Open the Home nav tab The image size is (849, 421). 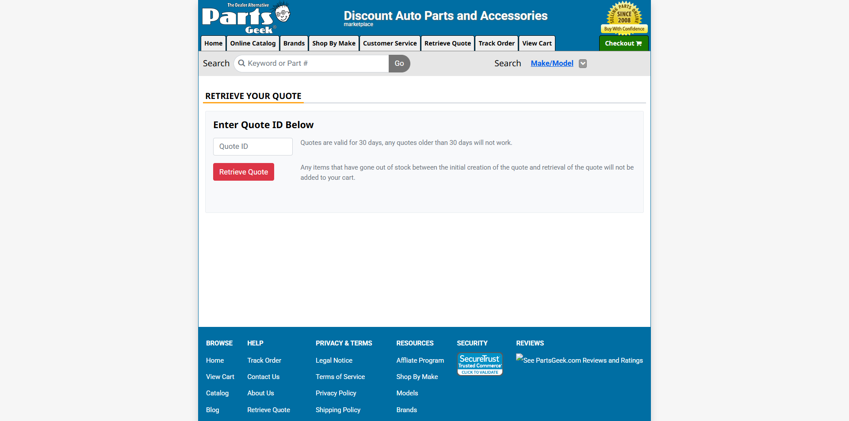tap(213, 43)
